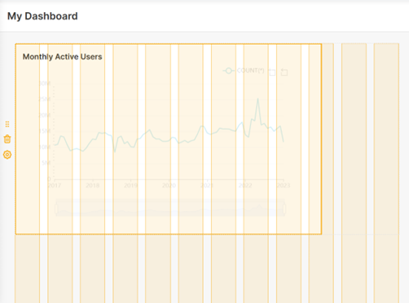Click the middle of the range slider track
This screenshot has width=409, height=303.
(x=170, y=208)
